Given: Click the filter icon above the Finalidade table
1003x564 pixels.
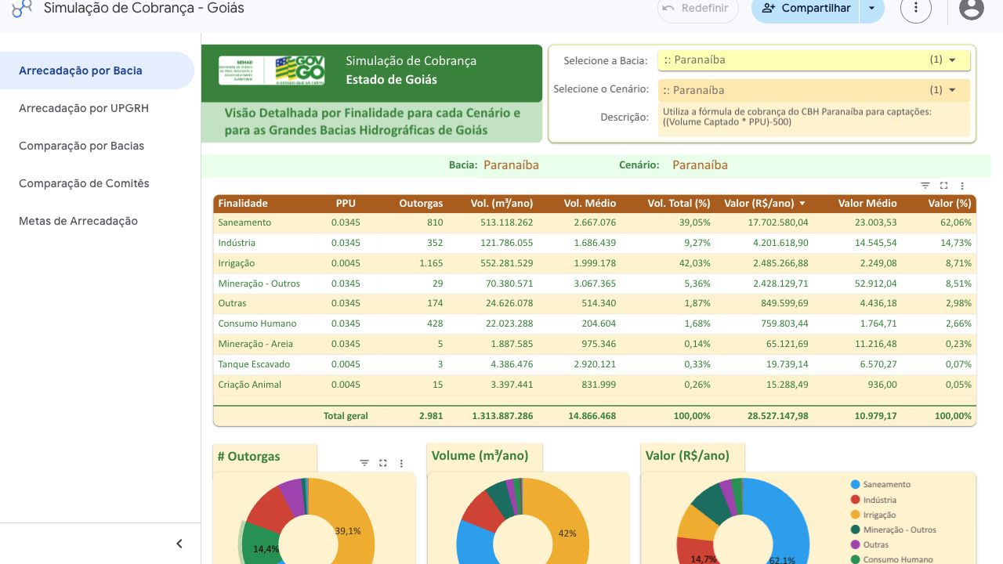Looking at the screenshot, I should tap(925, 186).
